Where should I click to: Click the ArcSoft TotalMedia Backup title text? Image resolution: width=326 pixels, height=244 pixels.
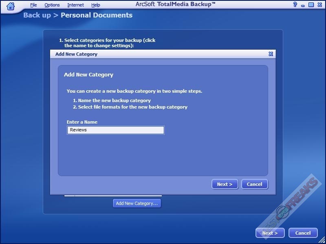[x=175, y=4]
